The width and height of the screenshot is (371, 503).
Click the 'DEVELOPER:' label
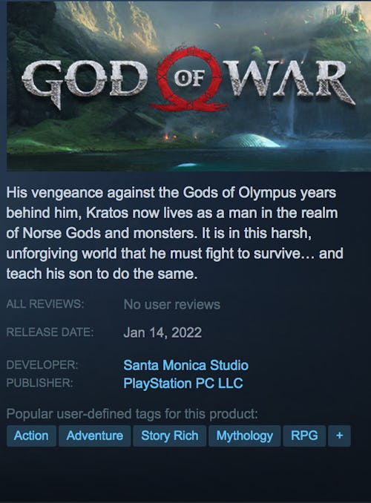(42, 365)
